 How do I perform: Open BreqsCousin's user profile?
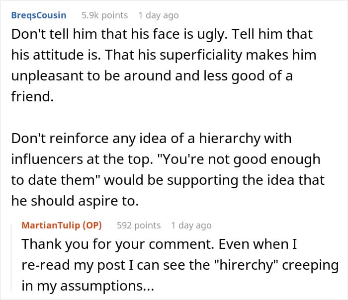(39, 15)
